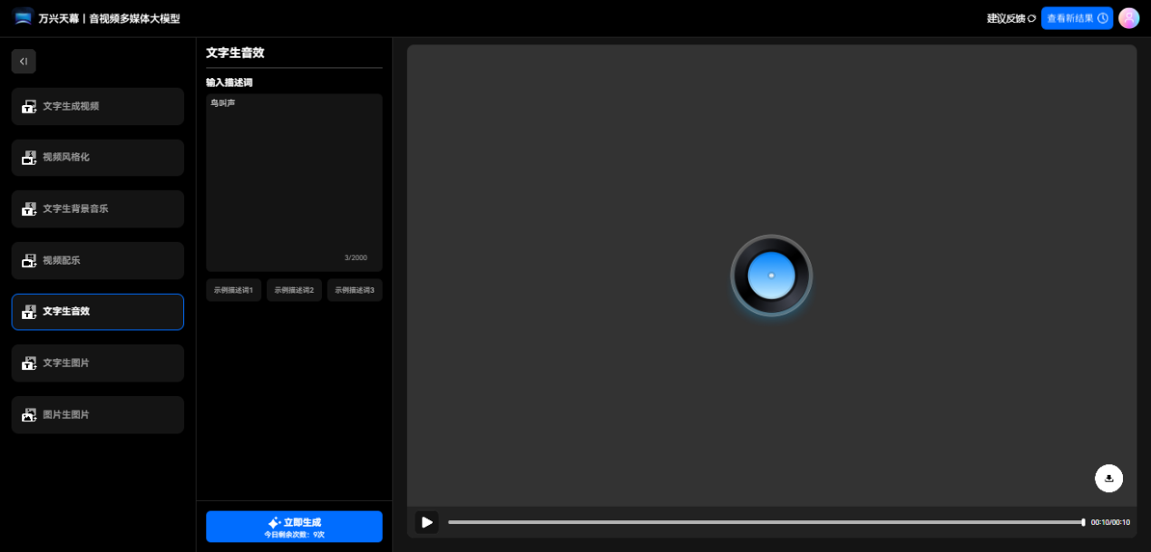
Task: Click the progress slider end handle
Action: pos(1083,522)
